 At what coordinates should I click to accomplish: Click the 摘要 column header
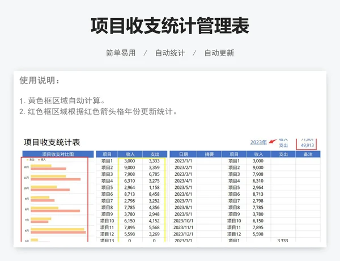[209, 154]
